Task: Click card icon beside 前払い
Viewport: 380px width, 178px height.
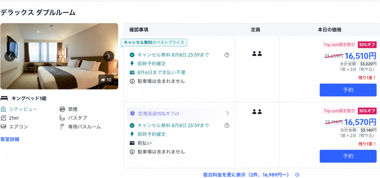Action: point(132,143)
